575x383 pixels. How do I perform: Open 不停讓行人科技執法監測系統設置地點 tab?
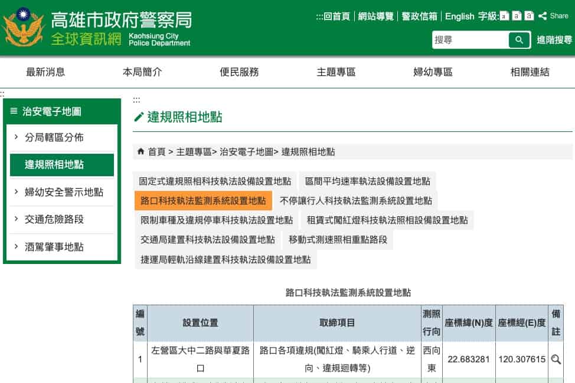[x=356, y=201]
